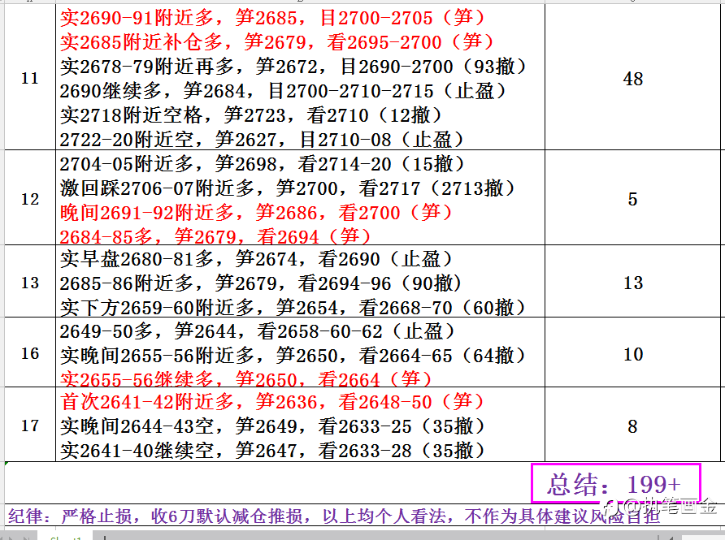Select the date cell showing 11

pyautogui.click(x=30, y=78)
